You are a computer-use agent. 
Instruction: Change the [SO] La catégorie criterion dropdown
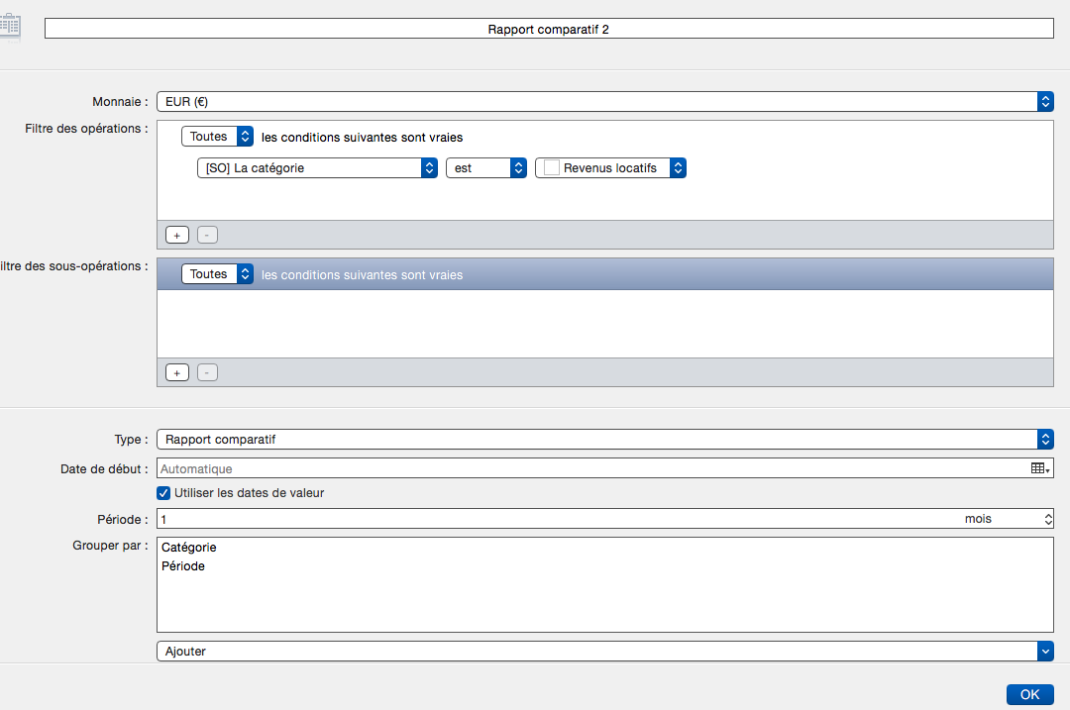tap(317, 168)
